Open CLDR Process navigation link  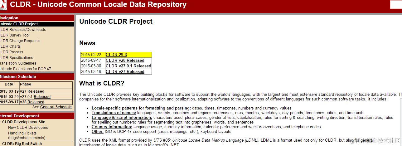[11, 52]
